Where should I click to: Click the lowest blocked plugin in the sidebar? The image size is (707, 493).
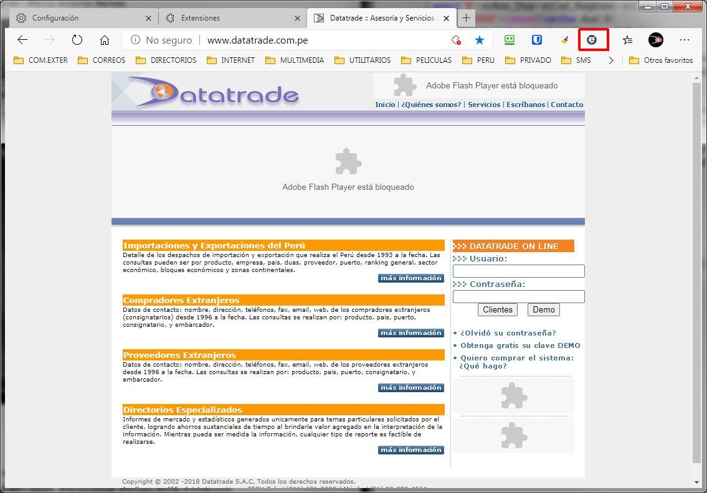click(x=514, y=435)
